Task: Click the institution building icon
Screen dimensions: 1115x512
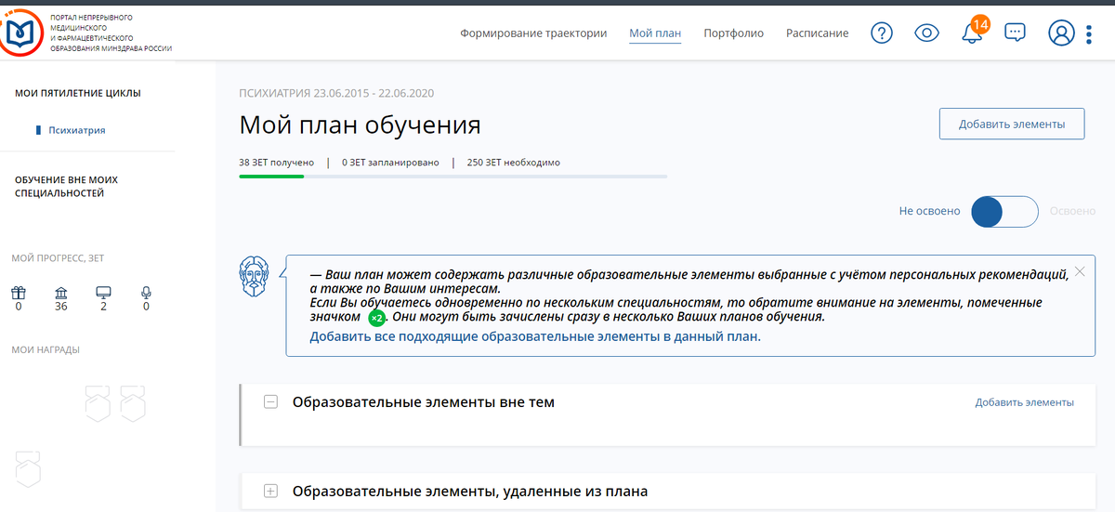Action: click(61, 293)
